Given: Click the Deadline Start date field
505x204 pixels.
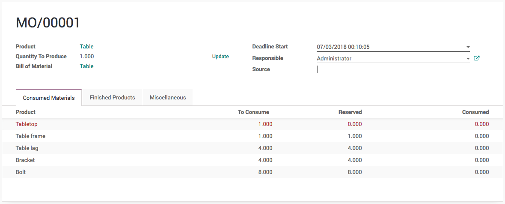Looking at the screenshot, I should point(389,47).
